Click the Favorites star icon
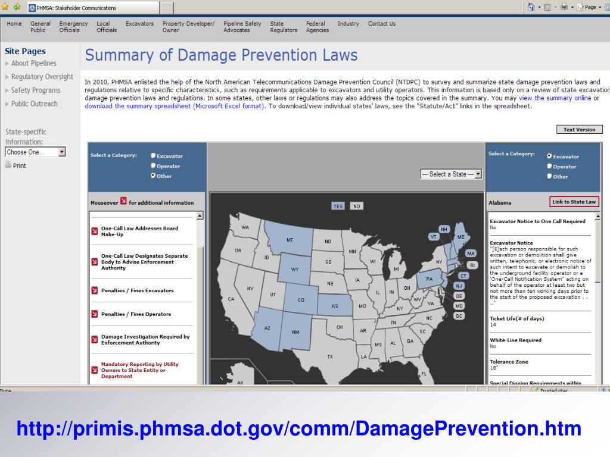610x457 pixels. click(x=5, y=7)
